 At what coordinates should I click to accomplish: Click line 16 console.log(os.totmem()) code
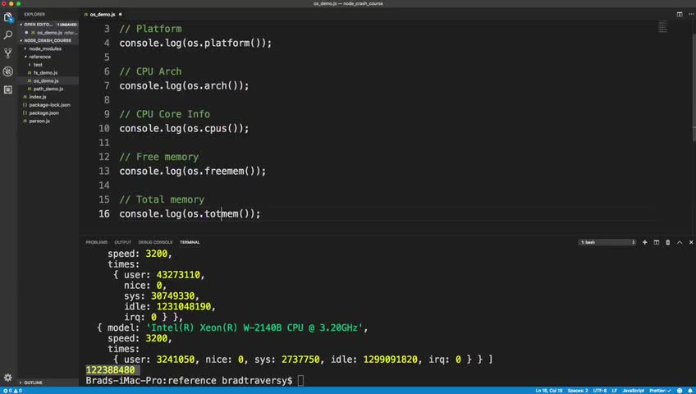tap(190, 214)
